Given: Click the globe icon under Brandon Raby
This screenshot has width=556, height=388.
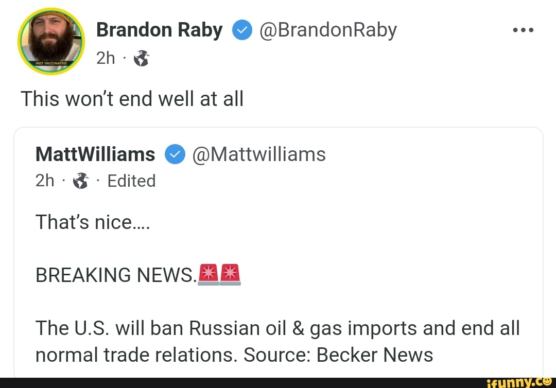Looking at the screenshot, I should tap(141, 60).
